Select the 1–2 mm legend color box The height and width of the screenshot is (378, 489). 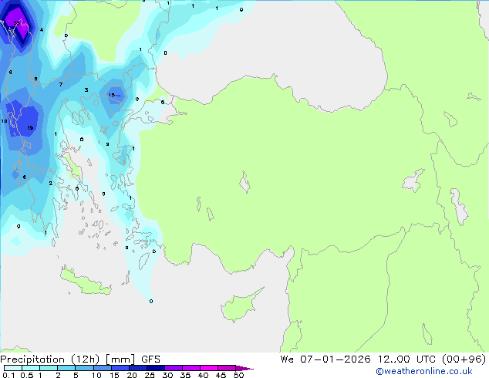(49, 368)
